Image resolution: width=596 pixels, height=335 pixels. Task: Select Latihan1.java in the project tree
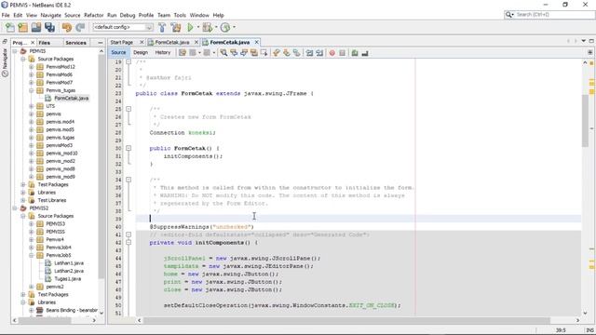pyautogui.click(x=68, y=262)
